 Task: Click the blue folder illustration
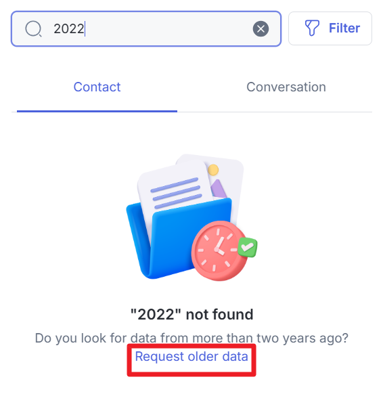(x=177, y=240)
